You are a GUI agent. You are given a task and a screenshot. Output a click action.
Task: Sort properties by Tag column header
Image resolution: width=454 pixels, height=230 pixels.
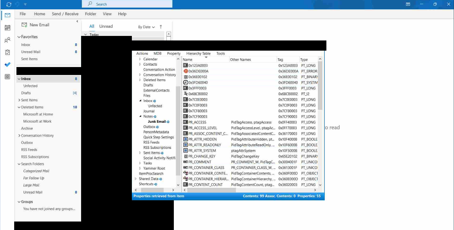[288, 60]
